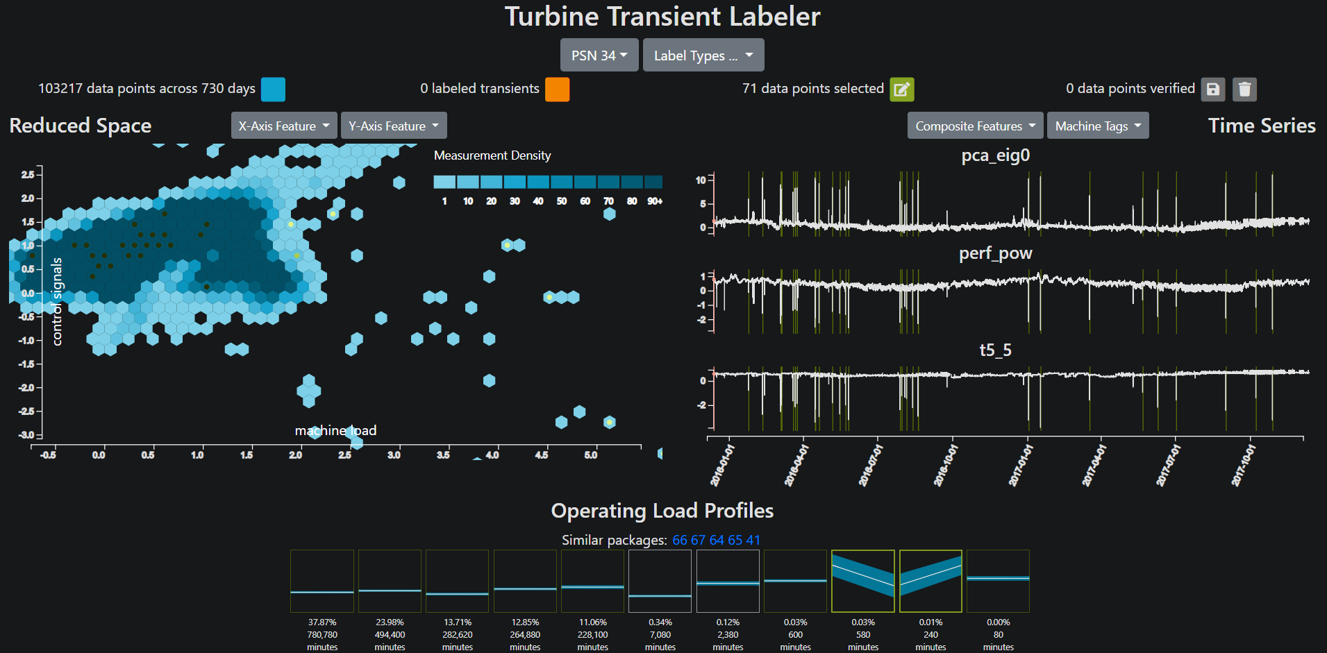Click the save verified points icon
The width and height of the screenshot is (1327, 653).
tap(1213, 89)
